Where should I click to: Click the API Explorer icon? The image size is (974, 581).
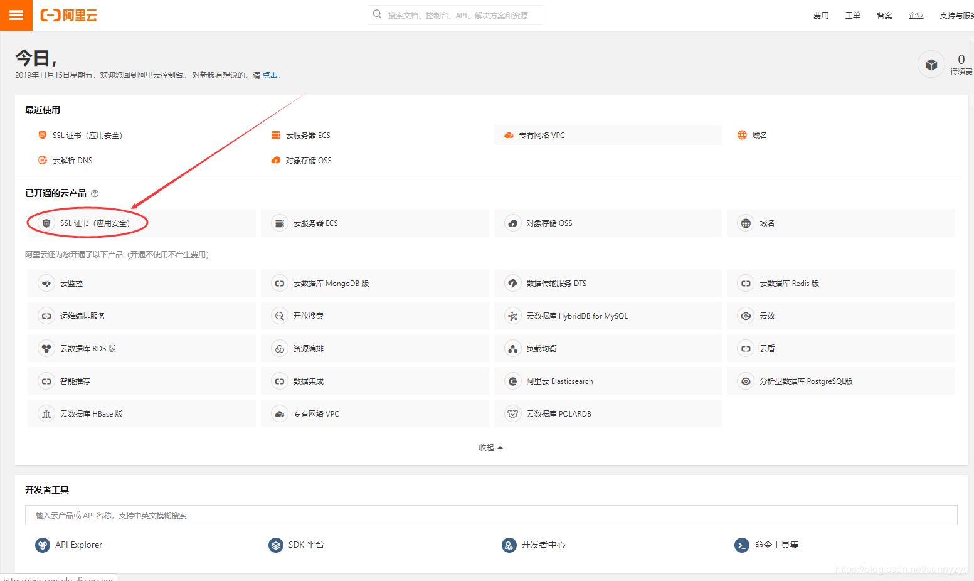(42, 545)
